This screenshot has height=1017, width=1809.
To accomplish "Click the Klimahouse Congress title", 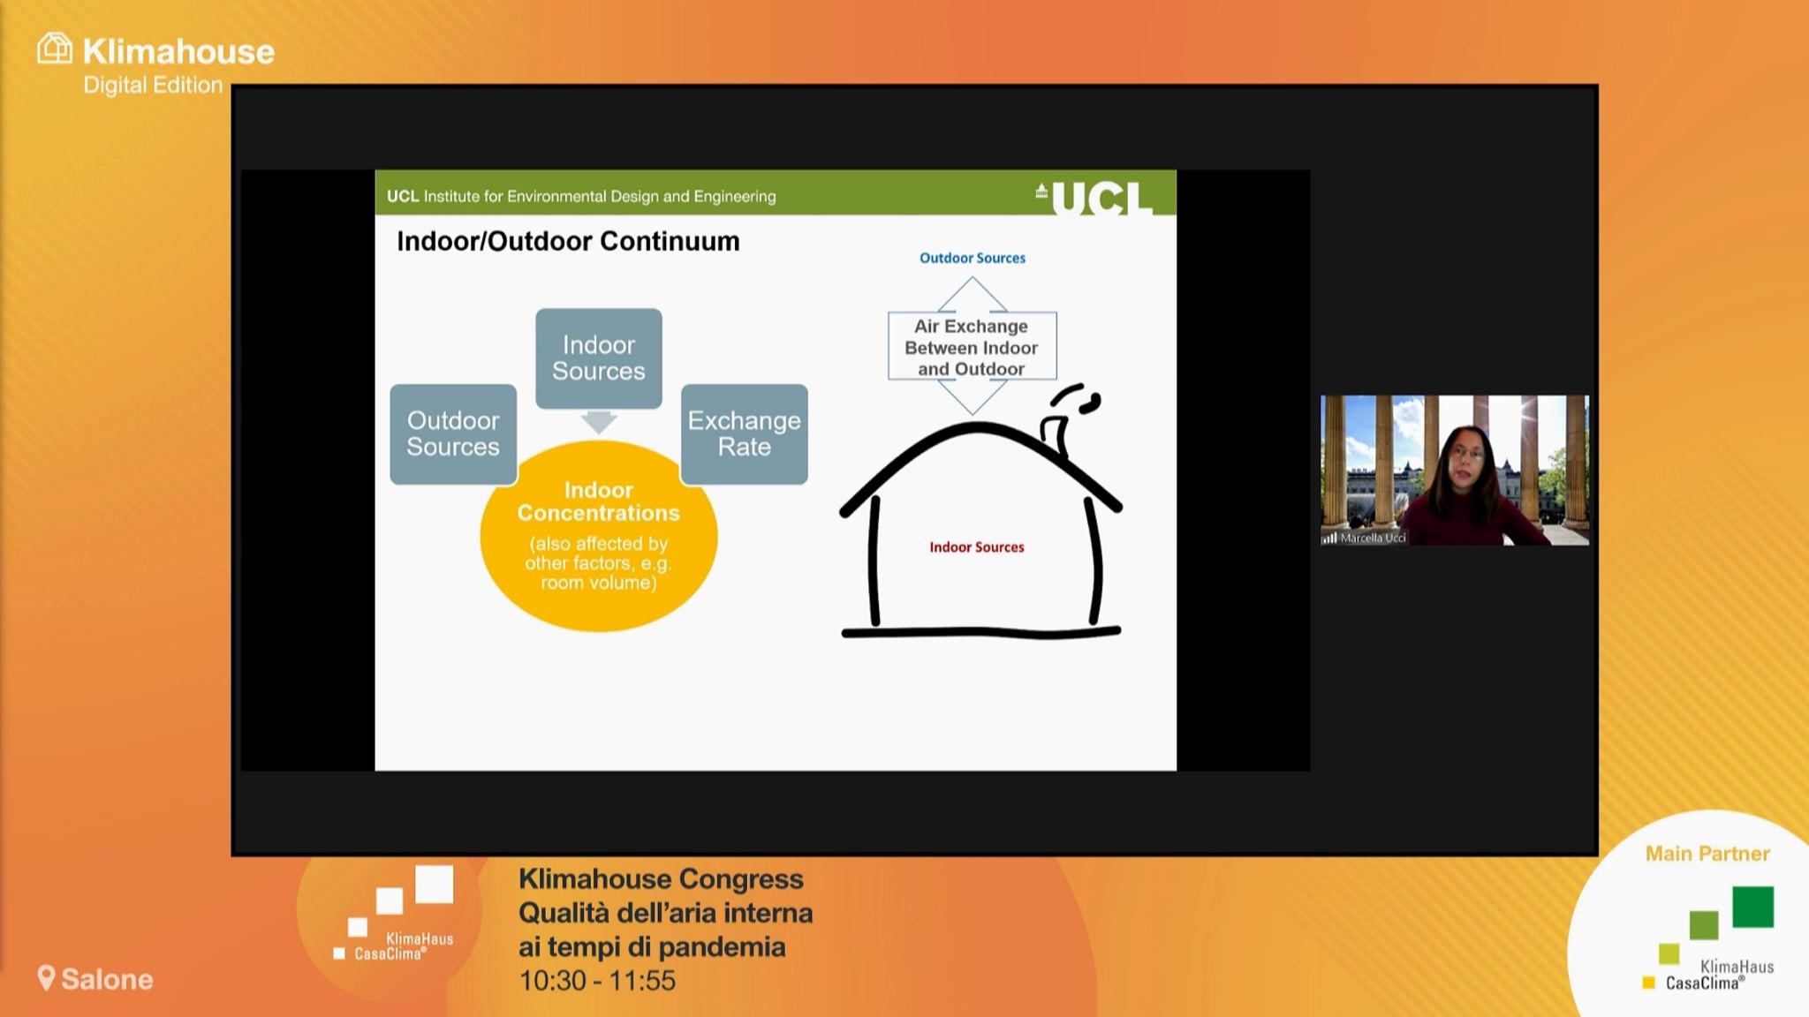I will (x=661, y=878).
